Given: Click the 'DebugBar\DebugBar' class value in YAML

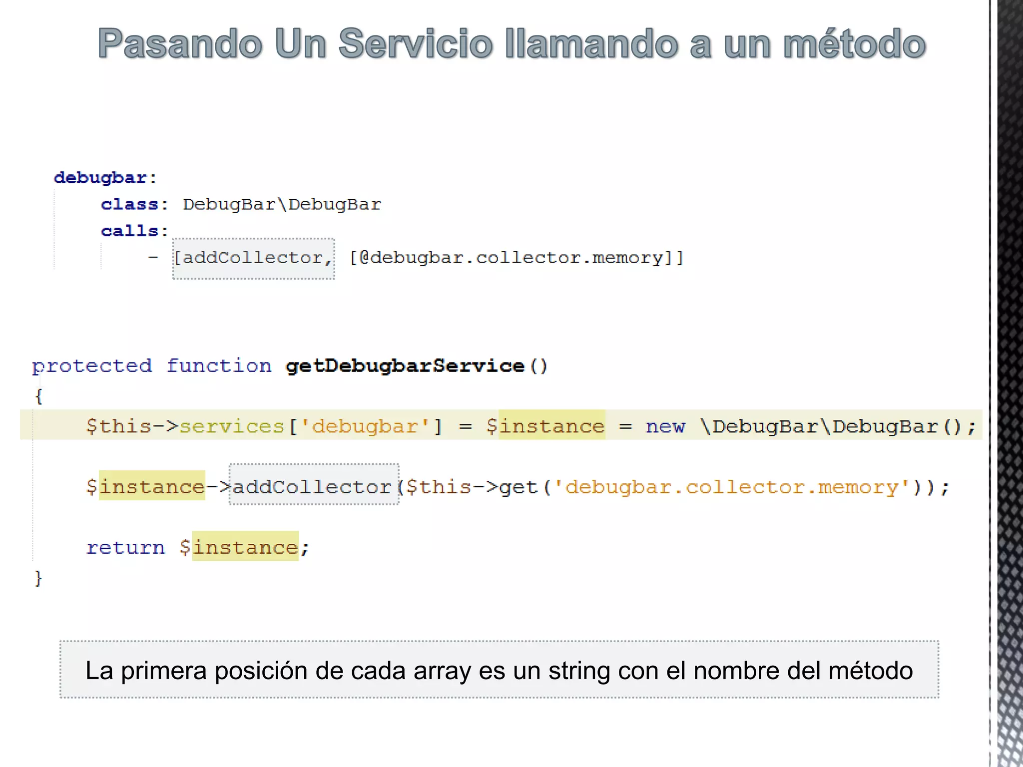Looking at the screenshot, I should point(282,204).
